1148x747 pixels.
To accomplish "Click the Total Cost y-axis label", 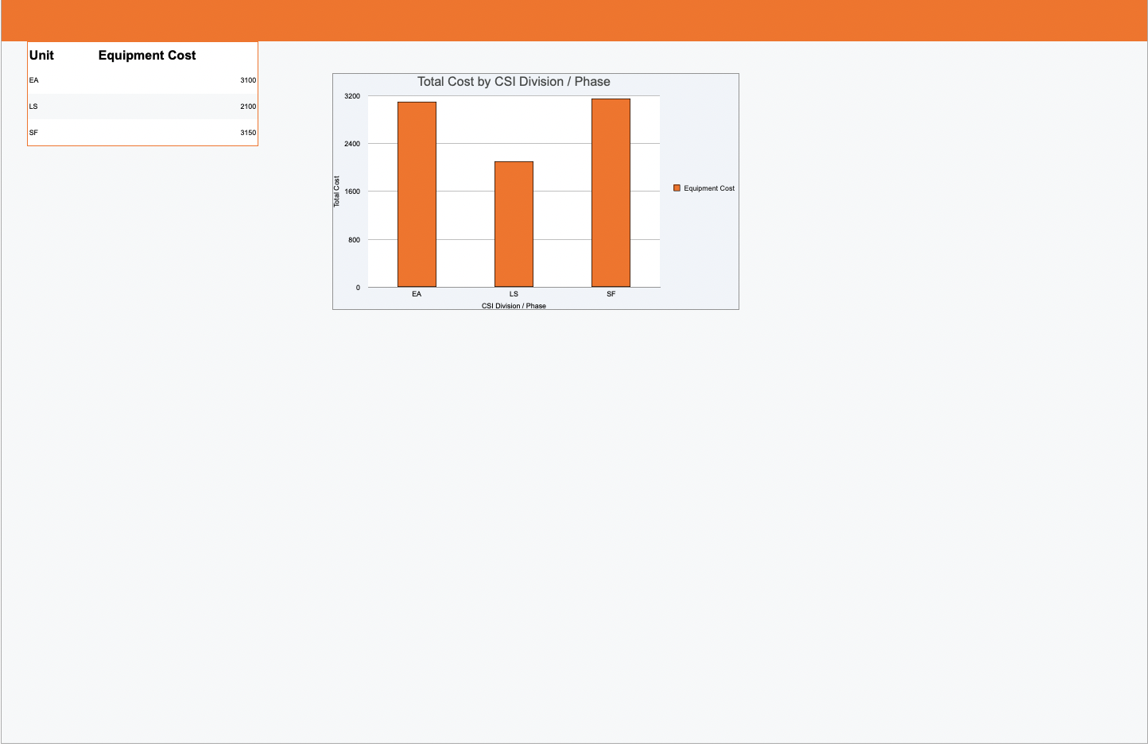I will [337, 191].
